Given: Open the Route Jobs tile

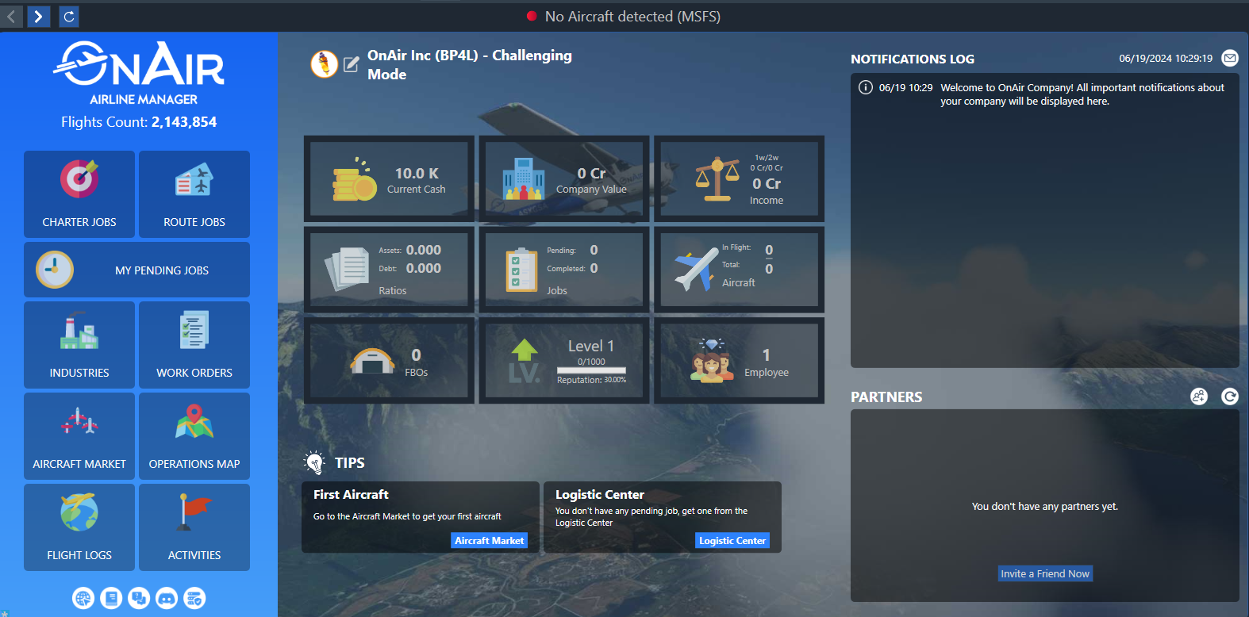Looking at the screenshot, I should (x=194, y=194).
